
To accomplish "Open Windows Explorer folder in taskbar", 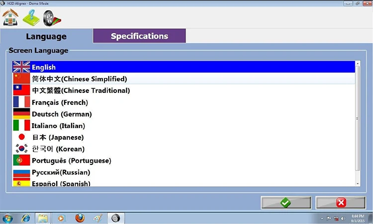I will 43,218.
